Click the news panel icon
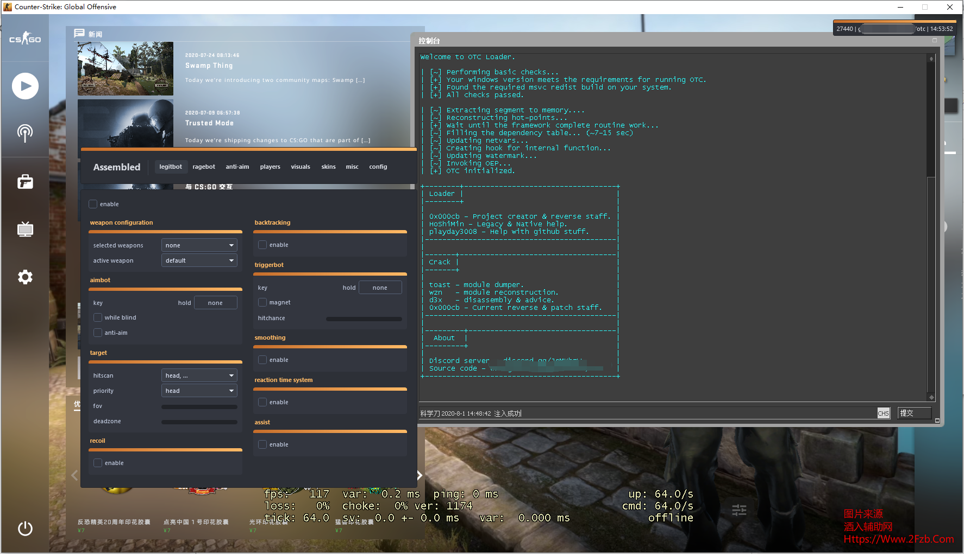 click(79, 34)
